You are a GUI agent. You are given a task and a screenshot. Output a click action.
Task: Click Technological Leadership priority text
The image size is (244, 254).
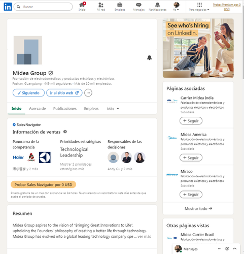click(74, 152)
